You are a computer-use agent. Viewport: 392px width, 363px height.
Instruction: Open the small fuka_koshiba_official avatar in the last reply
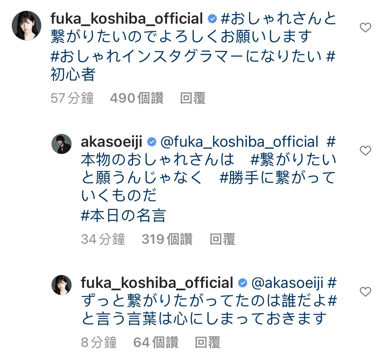coord(62,285)
